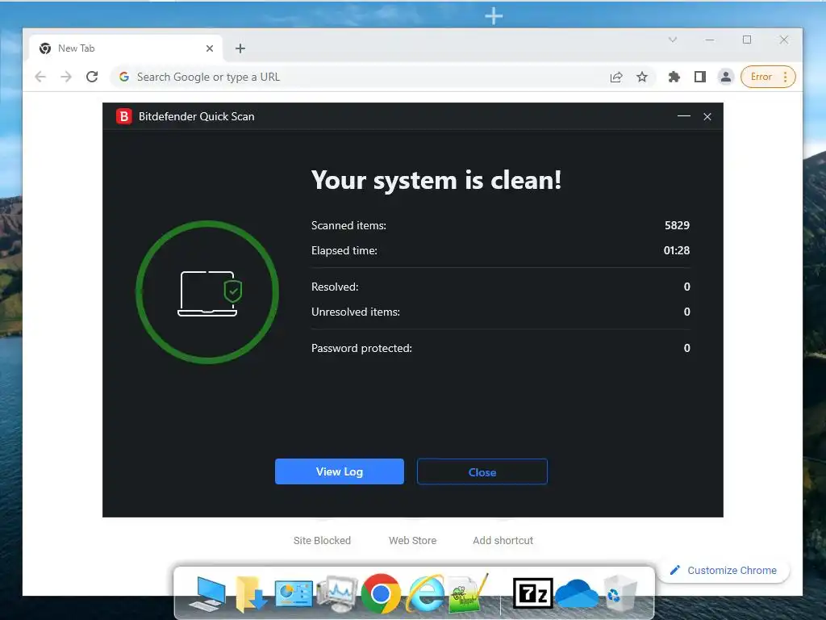Close the New Tab tab
The width and height of the screenshot is (826, 620).
(210, 48)
